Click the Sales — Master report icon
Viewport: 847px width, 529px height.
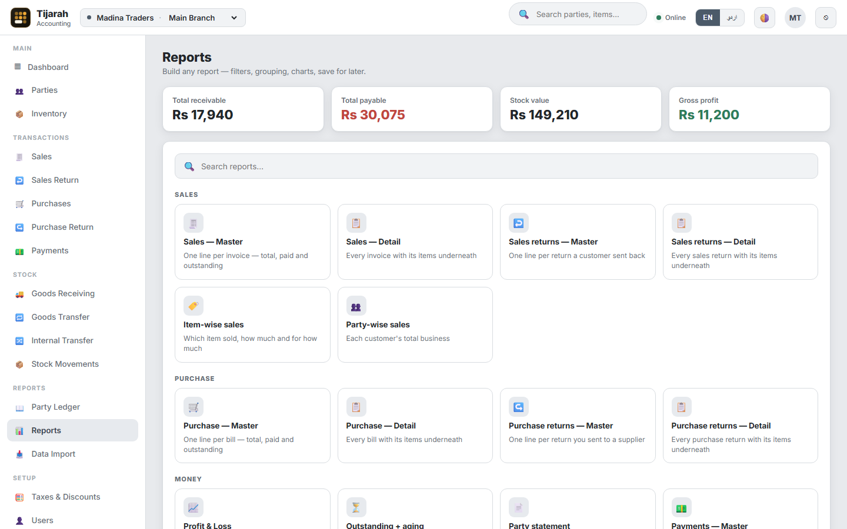coord(194,223)
